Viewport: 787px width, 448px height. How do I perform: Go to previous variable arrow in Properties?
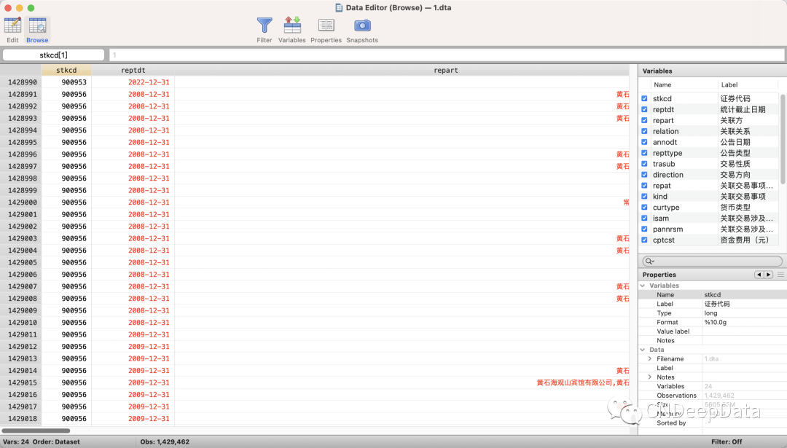[759, 275]
